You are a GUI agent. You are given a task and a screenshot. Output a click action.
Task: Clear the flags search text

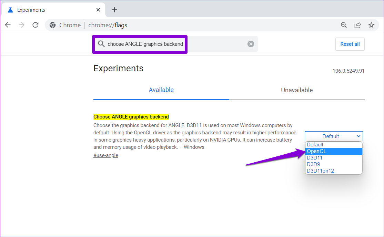(251, 44)
